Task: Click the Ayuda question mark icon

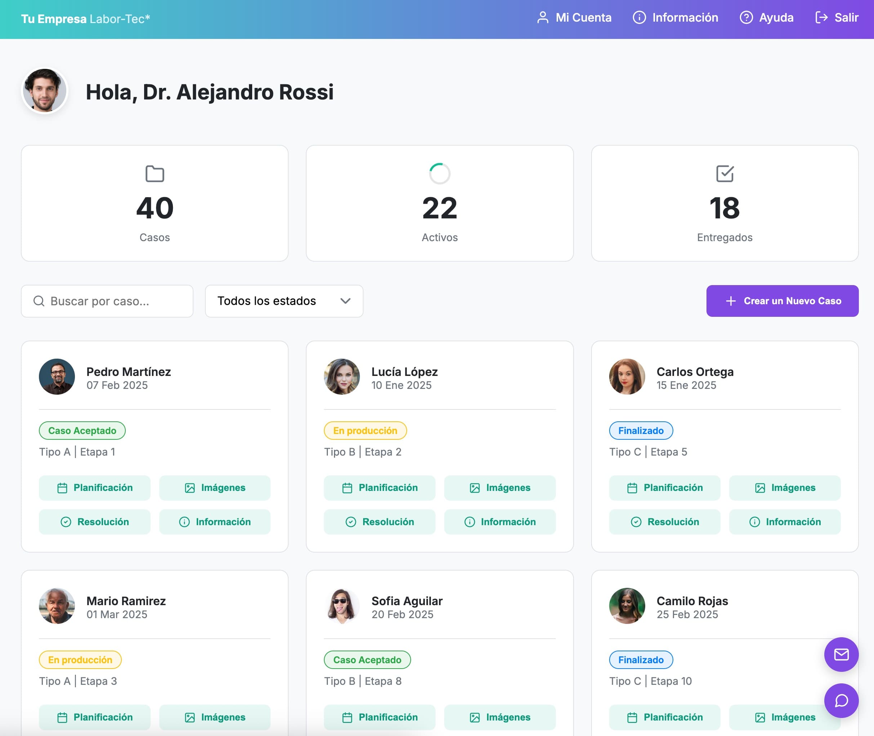Action: [746, 18]
